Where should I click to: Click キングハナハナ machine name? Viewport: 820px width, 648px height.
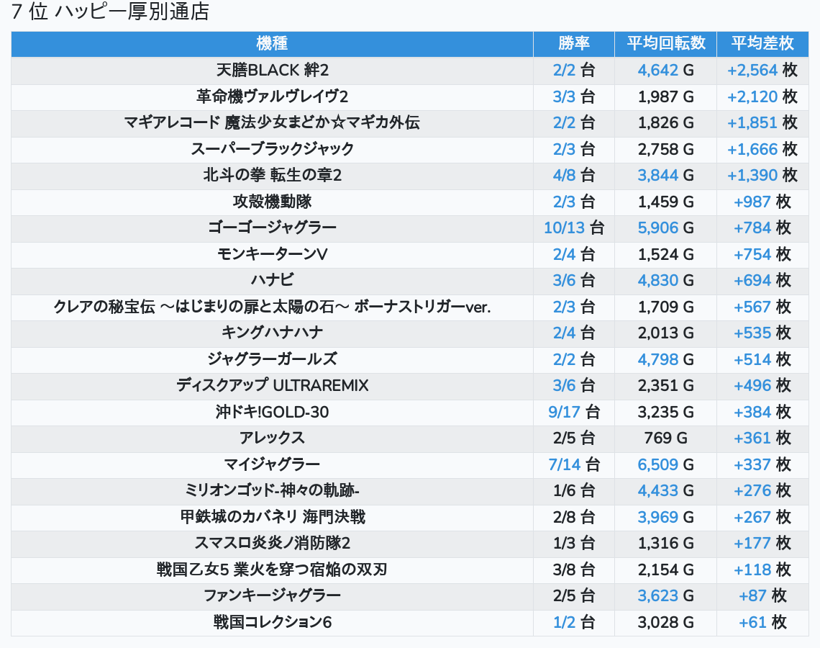[x=272, y=333]
